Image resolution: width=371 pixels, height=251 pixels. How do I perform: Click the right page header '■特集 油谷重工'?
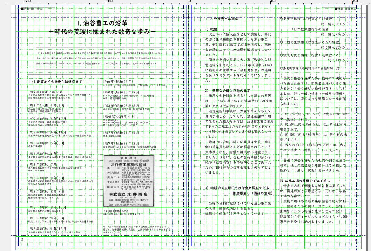click(x=345, y=9)
